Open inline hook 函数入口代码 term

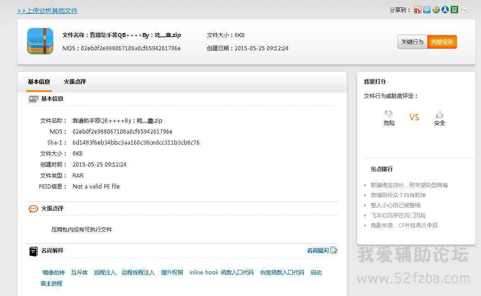[x=221, y=272]
